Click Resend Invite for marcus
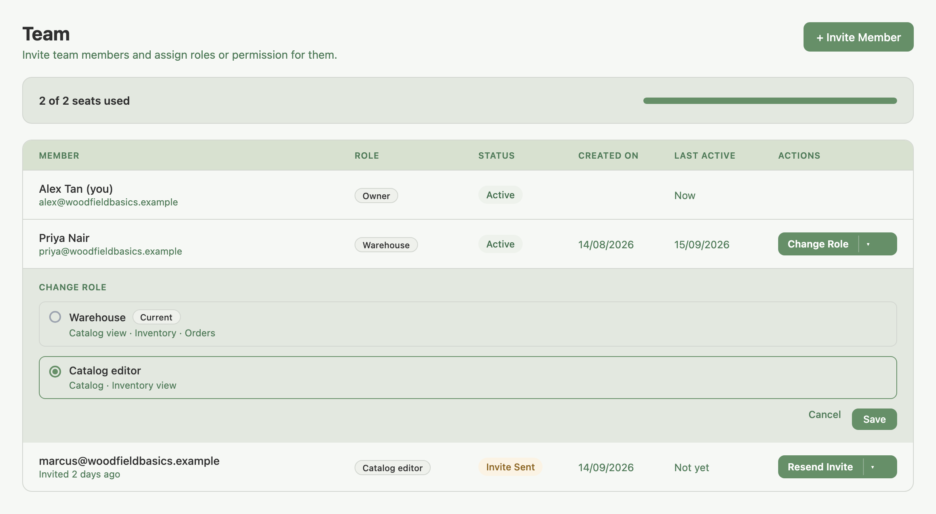The image size is (936, 514). pos(820,467)
